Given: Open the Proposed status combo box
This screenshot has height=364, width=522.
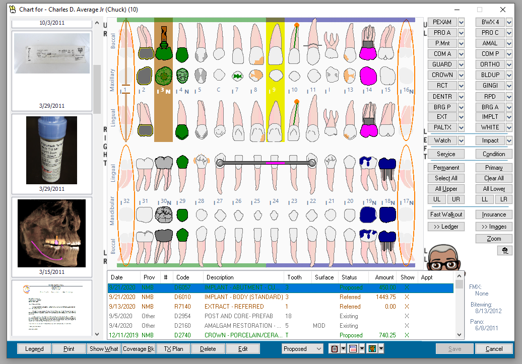Looking at the screenshot, I should [302, 348].
